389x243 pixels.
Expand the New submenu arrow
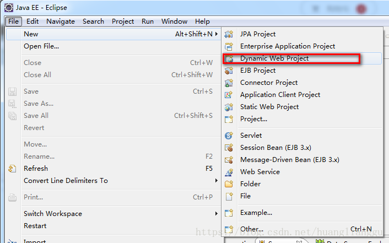217,34
